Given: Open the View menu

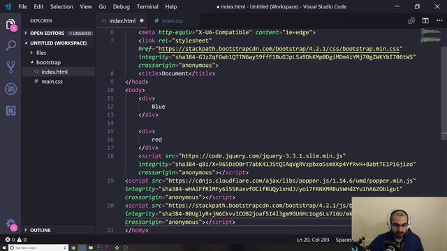Looking at the screenshot, I should (86, 6).
